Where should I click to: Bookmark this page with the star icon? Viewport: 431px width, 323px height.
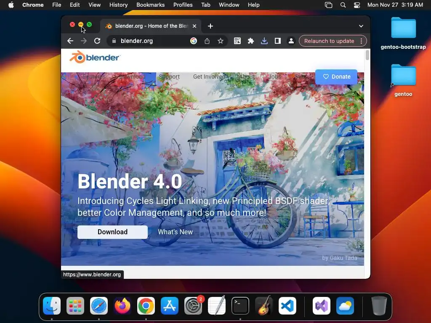point(221,41)
